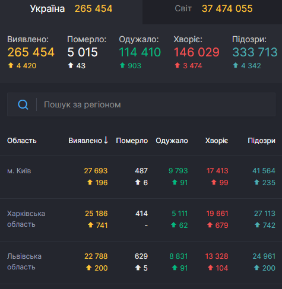
Task: Select the м. Київ region row
Action: (141, 177)
